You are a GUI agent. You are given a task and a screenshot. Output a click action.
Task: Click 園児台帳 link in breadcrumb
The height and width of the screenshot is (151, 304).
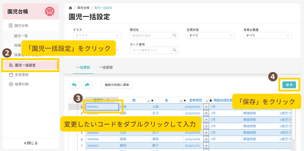point(83,8)
